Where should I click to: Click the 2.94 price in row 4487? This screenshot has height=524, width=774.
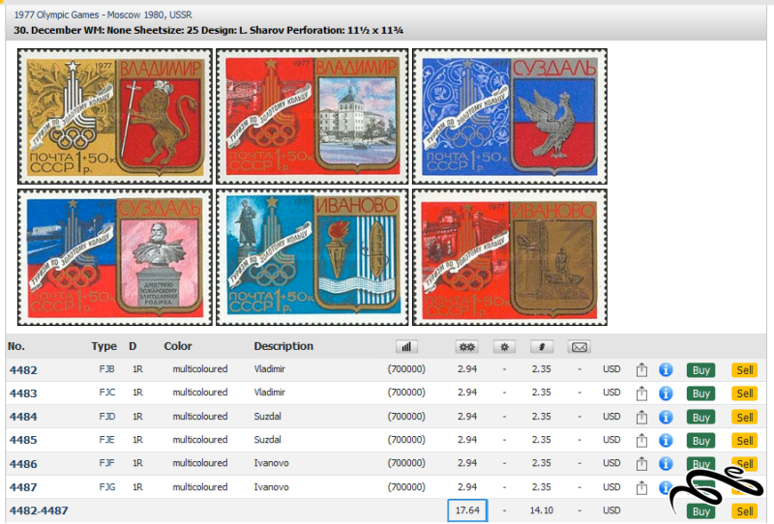click(x=467, y=487)
